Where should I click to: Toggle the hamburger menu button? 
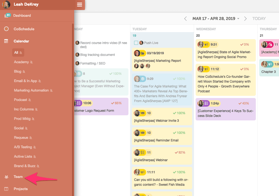click(80, 5)
